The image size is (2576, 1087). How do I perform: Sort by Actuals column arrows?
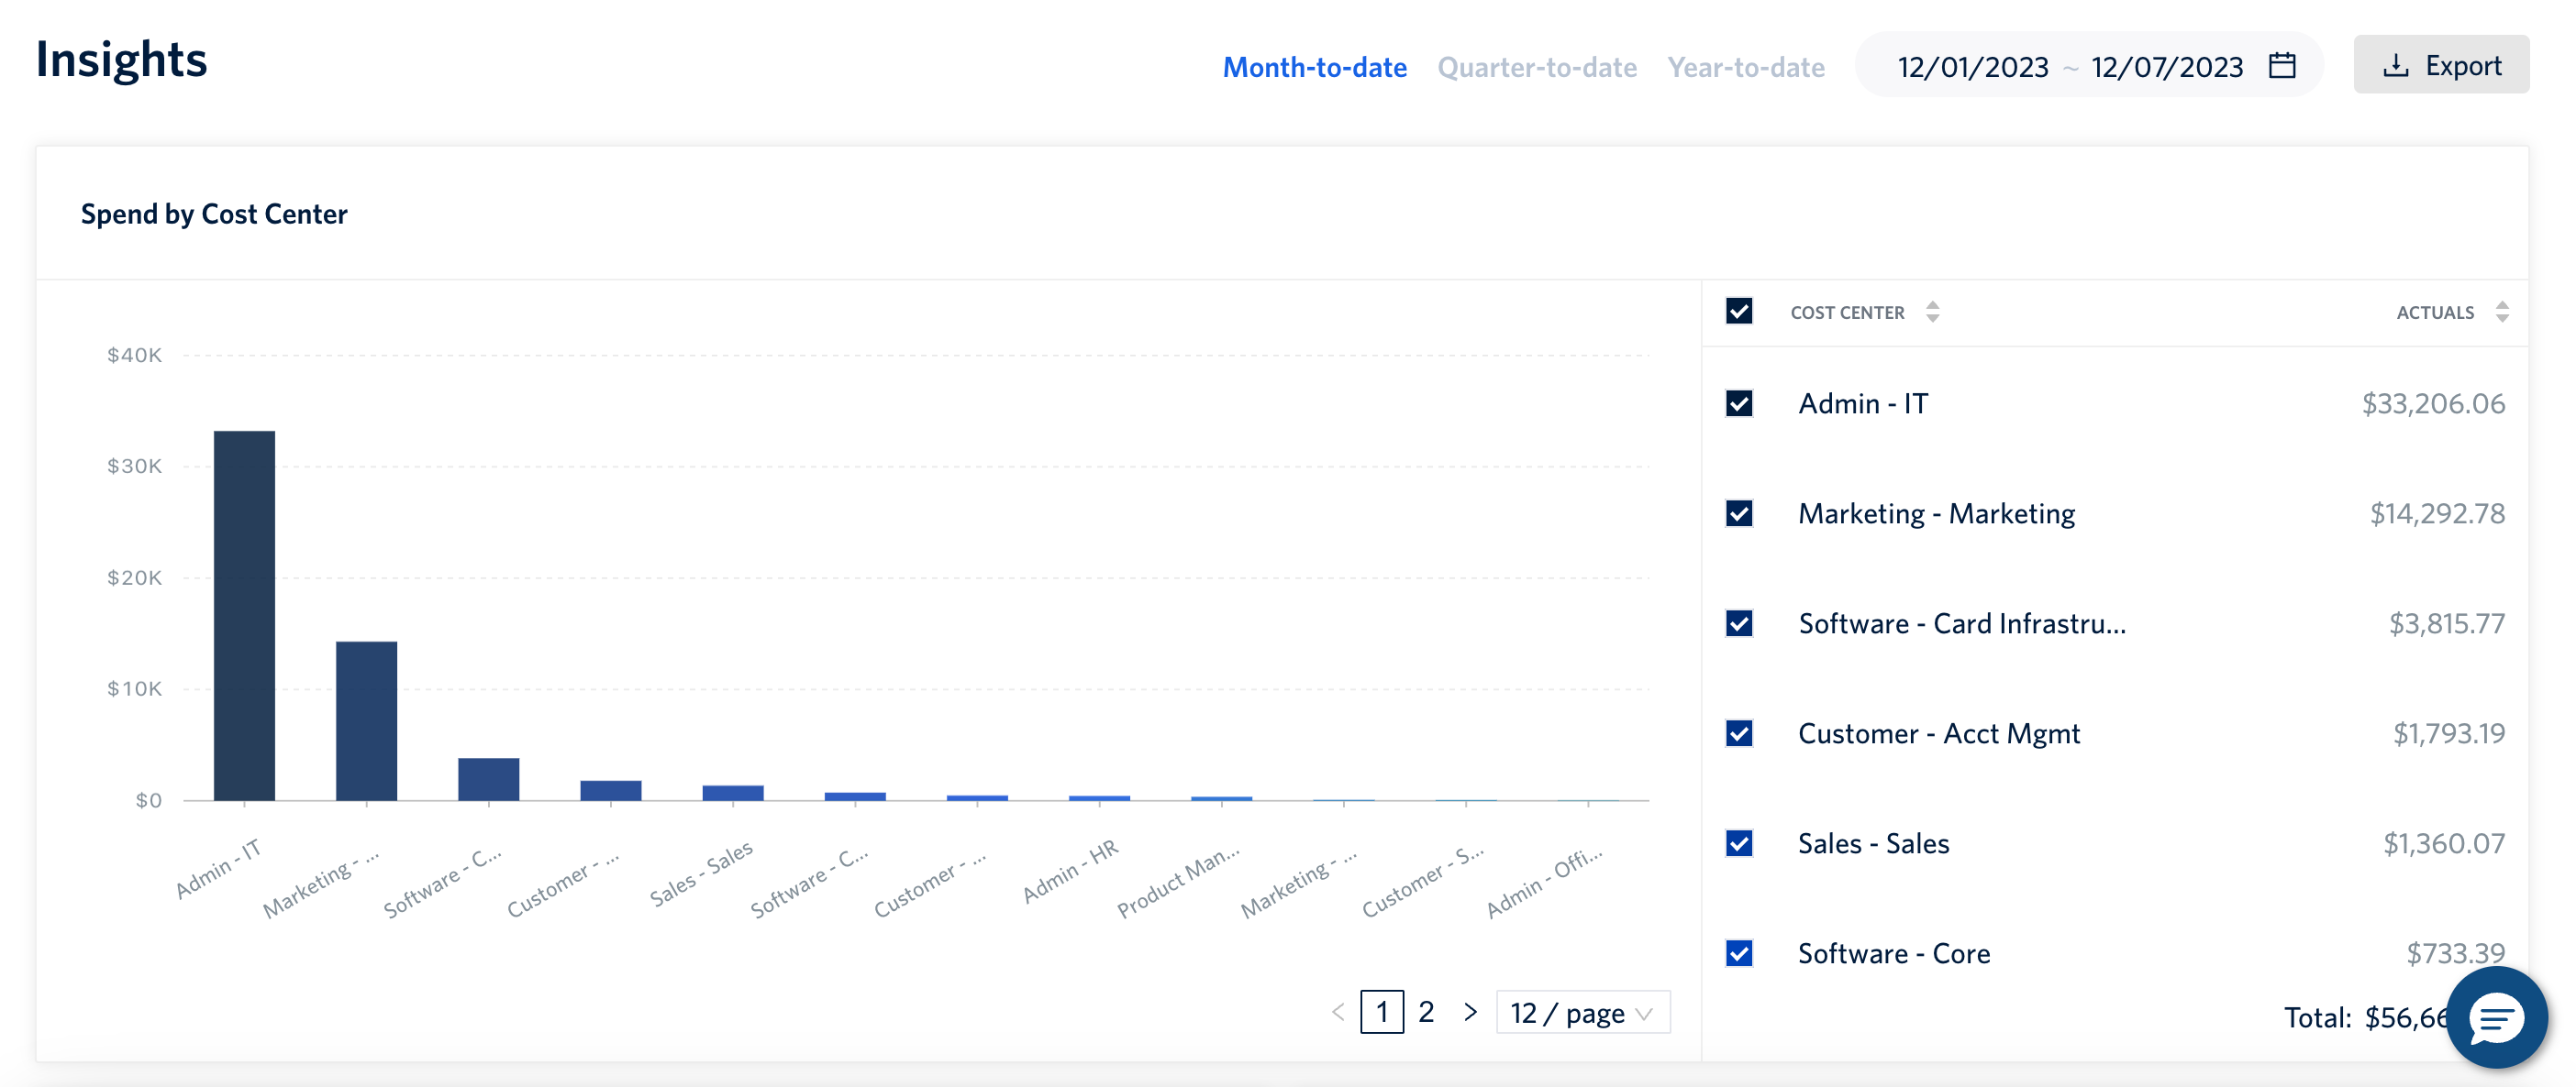click(2501, 312)
